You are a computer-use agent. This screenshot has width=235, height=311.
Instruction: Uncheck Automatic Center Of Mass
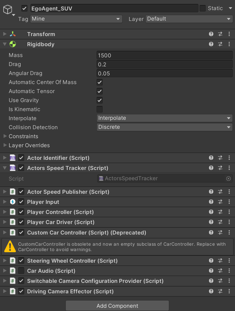tap(100, 82)
